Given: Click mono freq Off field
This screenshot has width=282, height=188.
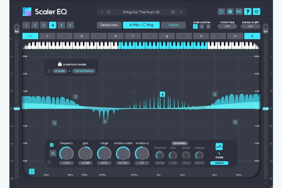Looking at the screenshot, I should click(227, 26).
